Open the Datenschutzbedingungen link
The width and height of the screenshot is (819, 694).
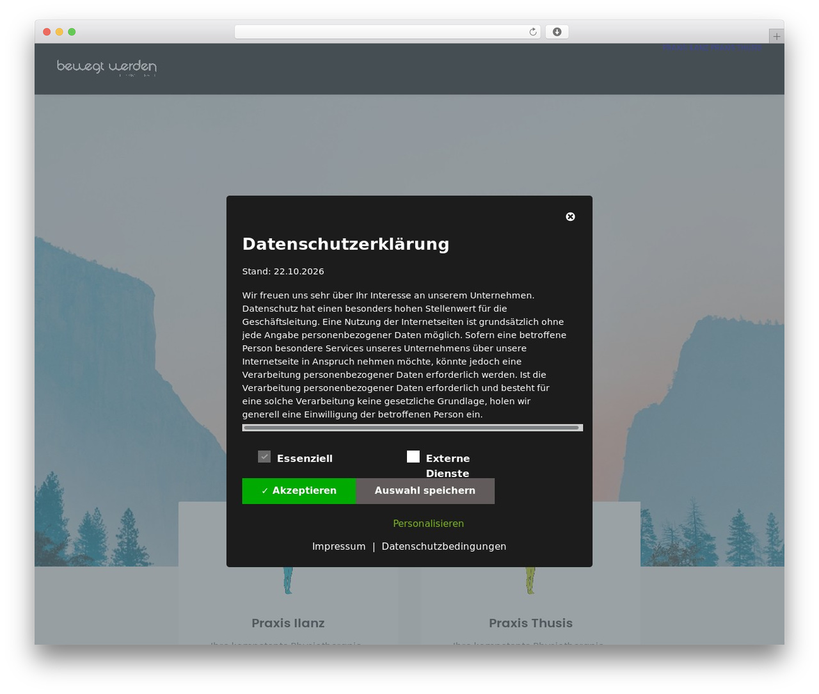click(x=444, y=547)
